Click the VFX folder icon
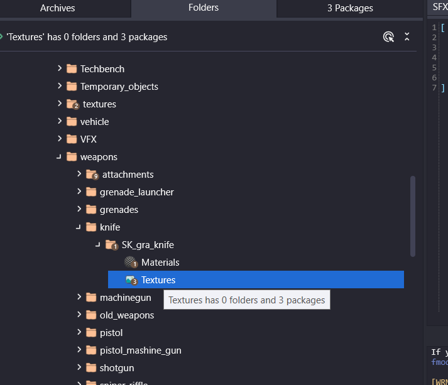Screen dimensions: 448x385 [72, 139]
